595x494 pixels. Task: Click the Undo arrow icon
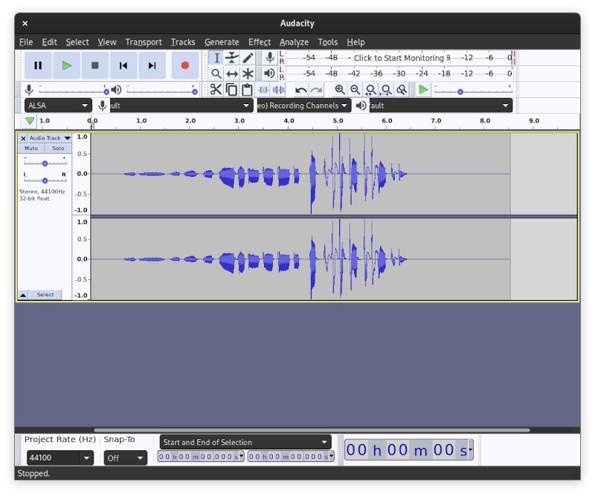tap(302, 89)
